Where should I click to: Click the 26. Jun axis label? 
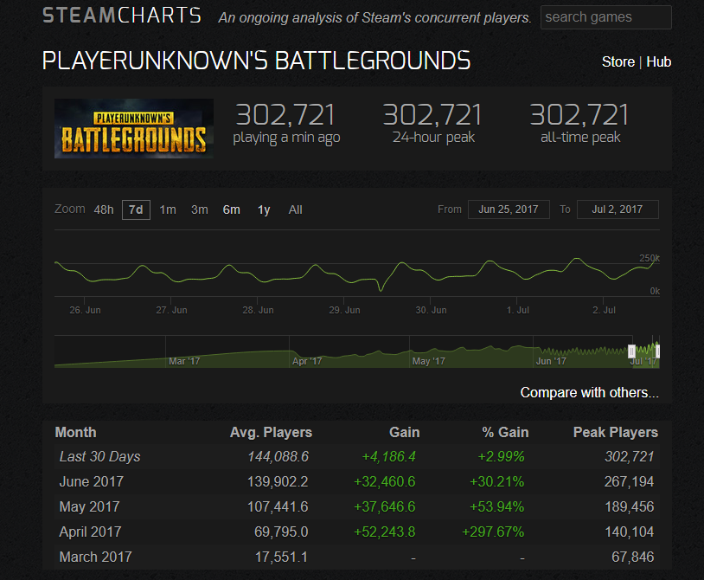pyautogui.click(x=85, y=310)
